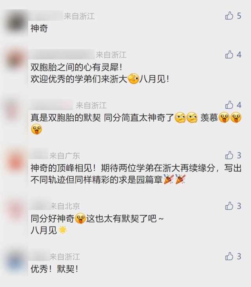Click the comment text '优秀！默契！'

[55, 269]
